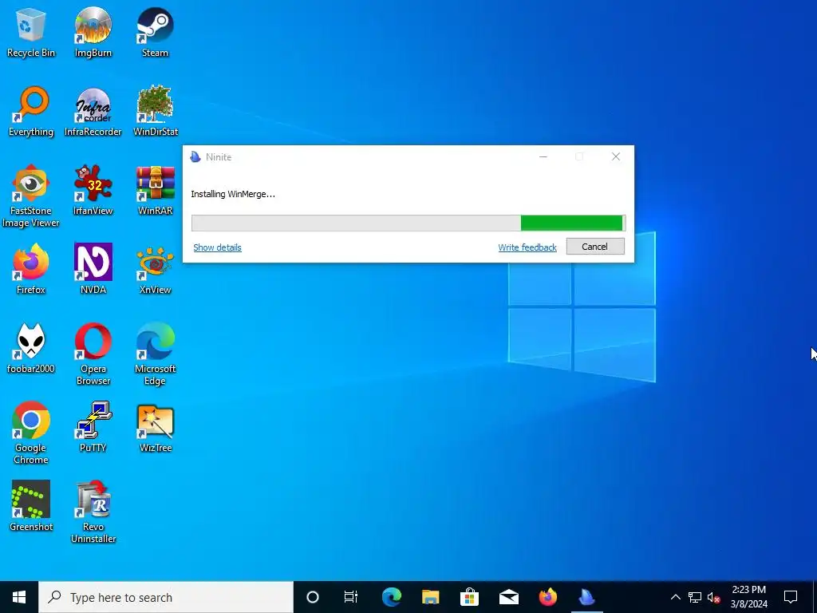Viewport: 817px width, 613px height.
Task: Select the Recycle Bin desktop icon
Action: point(31,32)
